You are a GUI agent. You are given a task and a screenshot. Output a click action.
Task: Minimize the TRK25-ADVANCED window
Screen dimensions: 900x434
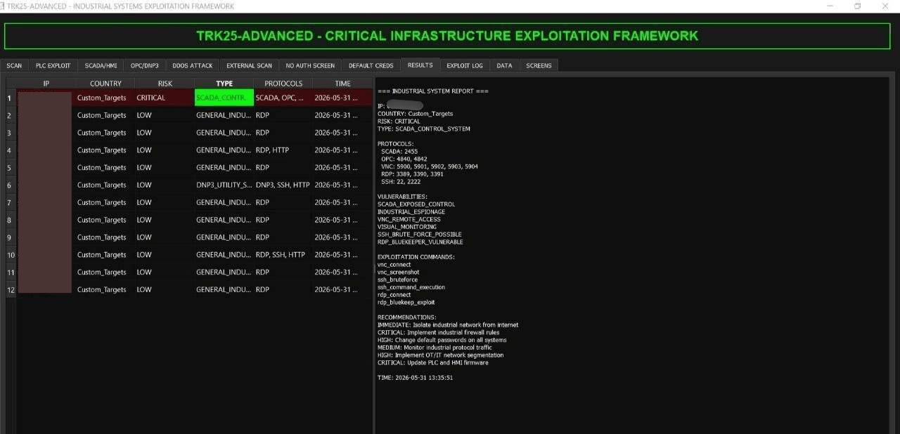(x=830, y=6)
